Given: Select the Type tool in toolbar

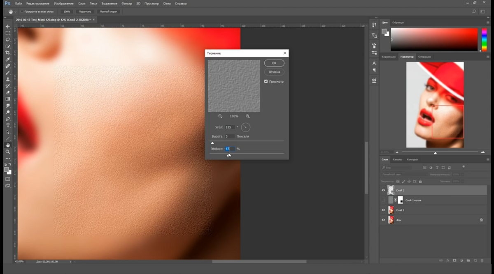Looking at the screenshot, I should (x=8, y=125).
